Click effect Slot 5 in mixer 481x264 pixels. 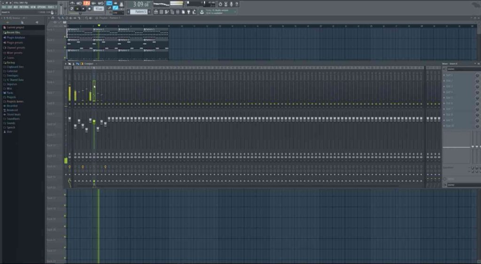coord(458,98)
